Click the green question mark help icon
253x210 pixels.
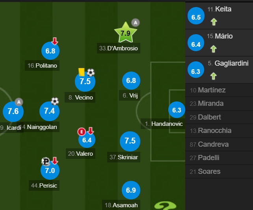pyautogui.click(x=165, y=206)
